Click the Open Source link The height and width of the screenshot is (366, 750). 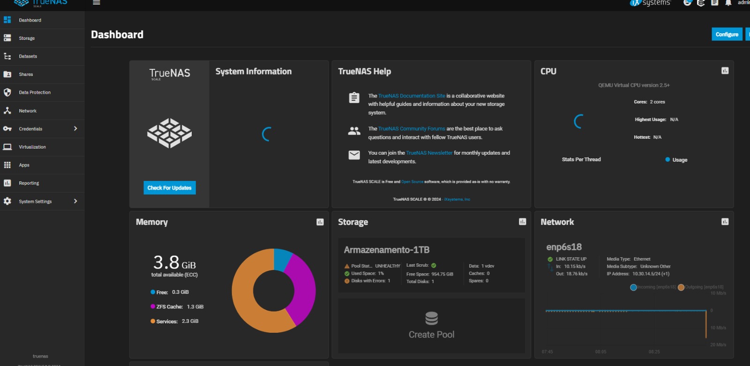click(412, 182)
